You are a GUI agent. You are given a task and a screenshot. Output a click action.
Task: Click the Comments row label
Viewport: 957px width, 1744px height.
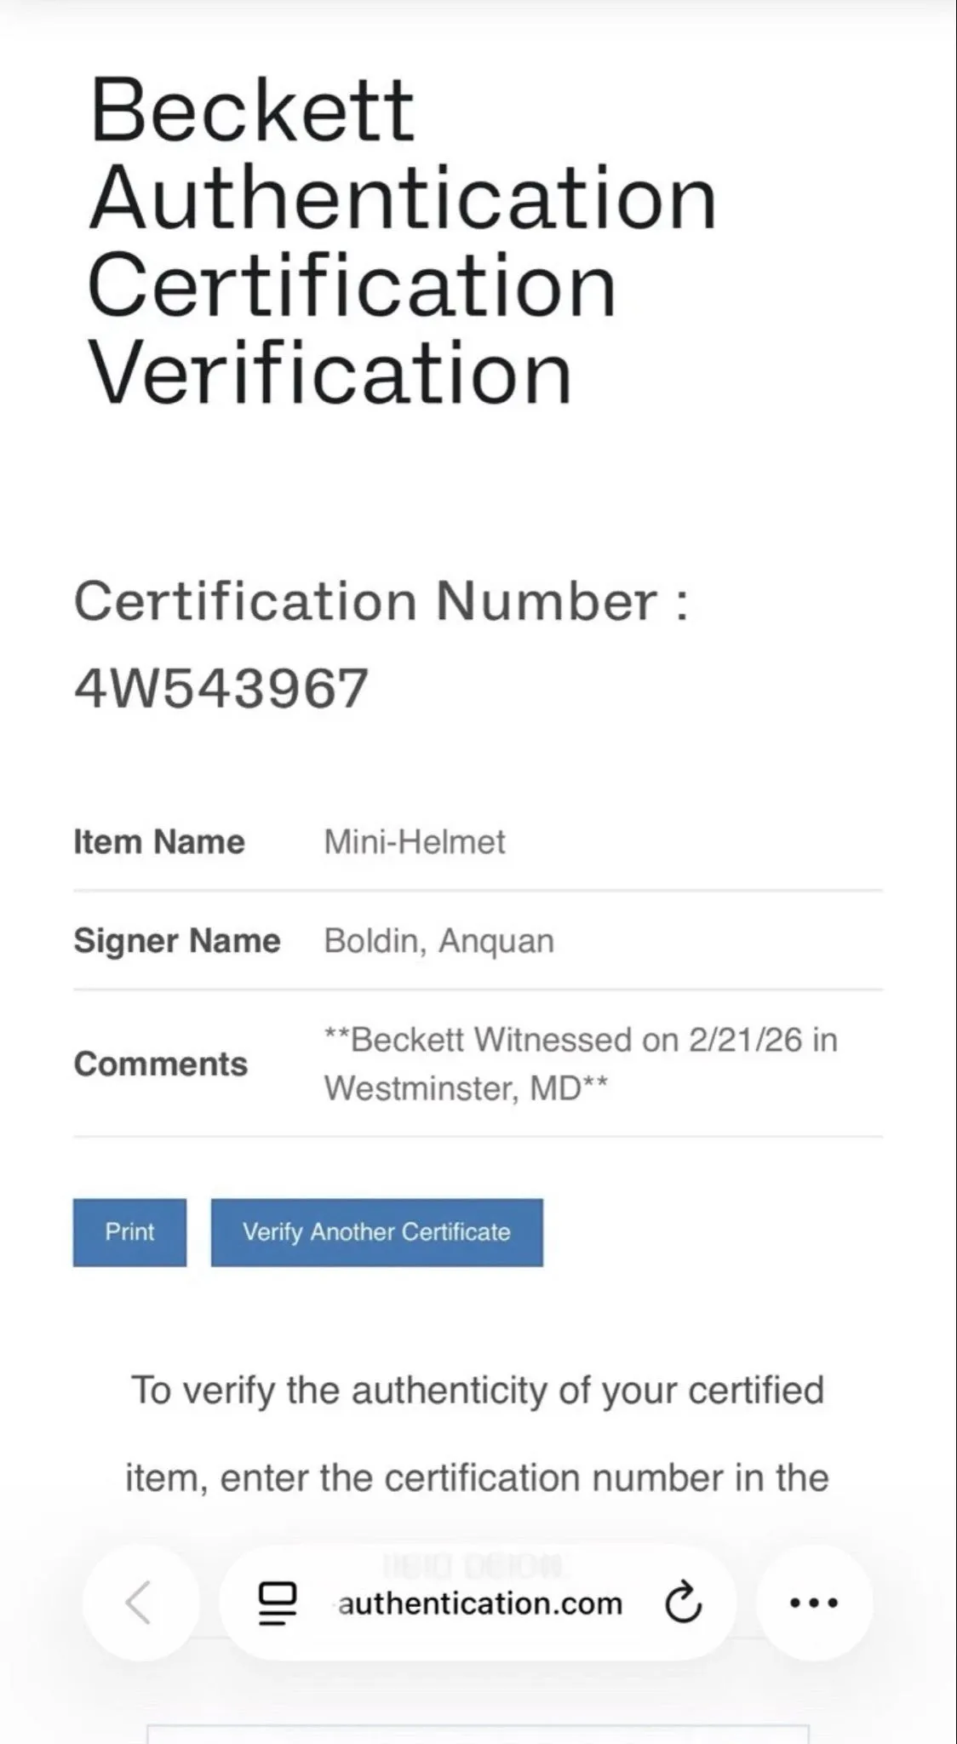click(161, 1064)
